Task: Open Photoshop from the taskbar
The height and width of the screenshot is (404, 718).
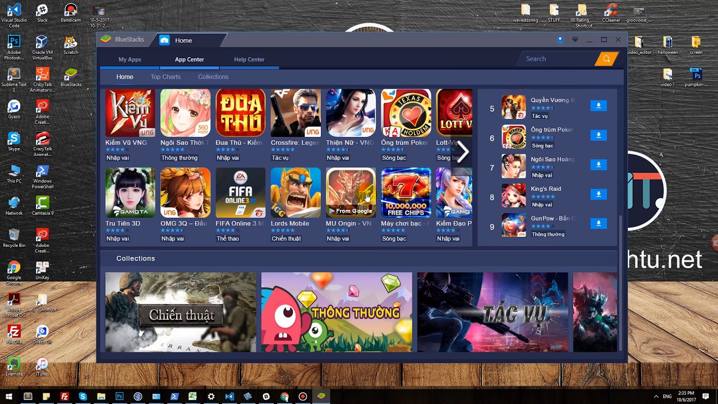Action: pos(119,396)
